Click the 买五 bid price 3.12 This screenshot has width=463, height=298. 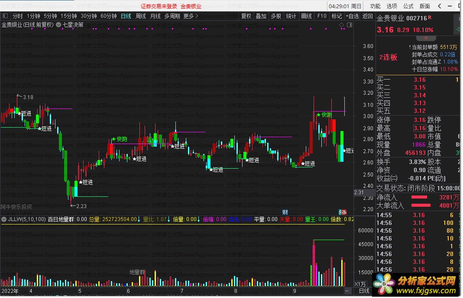point(420,111)
